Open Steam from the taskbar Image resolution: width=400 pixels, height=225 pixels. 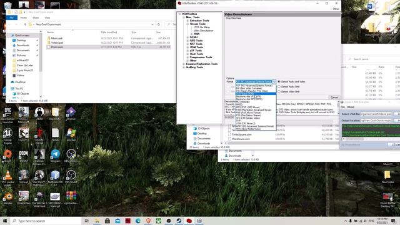click(x=179, y=221)
